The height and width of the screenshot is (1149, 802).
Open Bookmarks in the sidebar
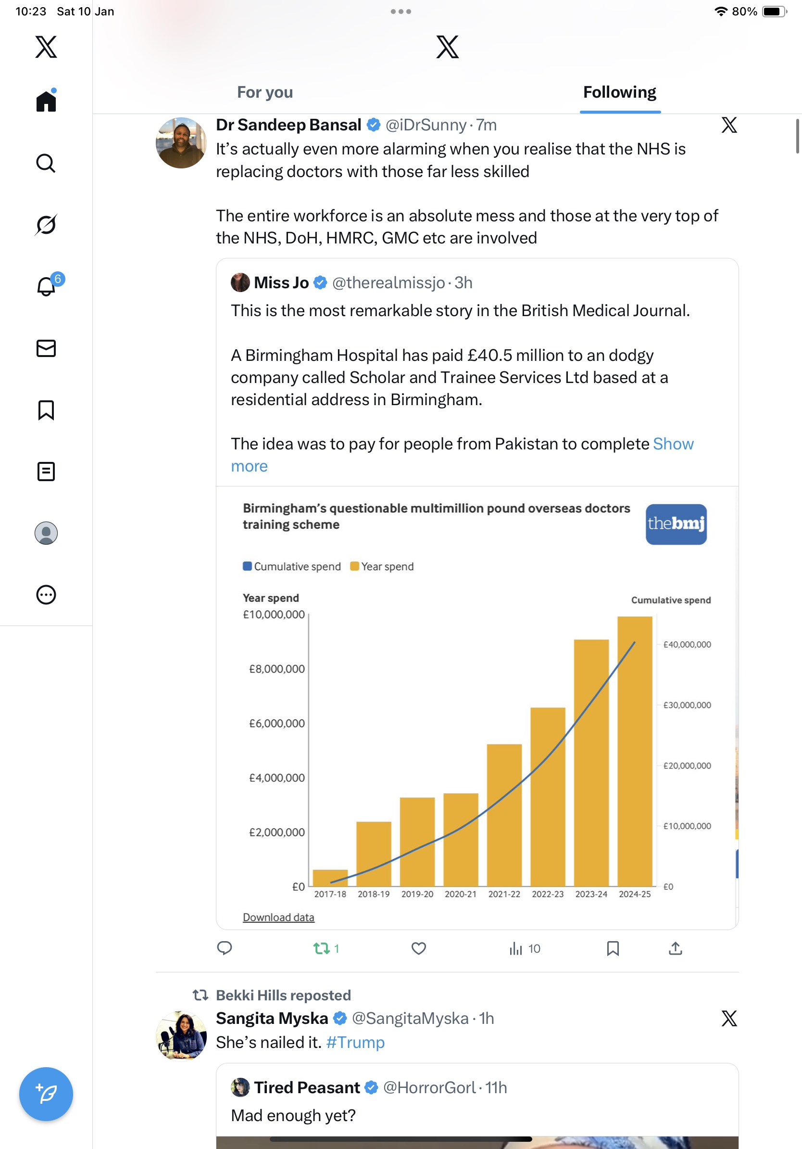click(46, 410)
